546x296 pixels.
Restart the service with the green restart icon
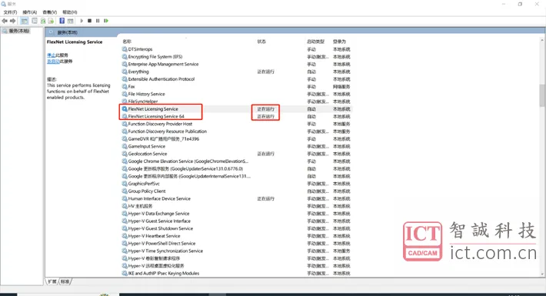[106, 21]
